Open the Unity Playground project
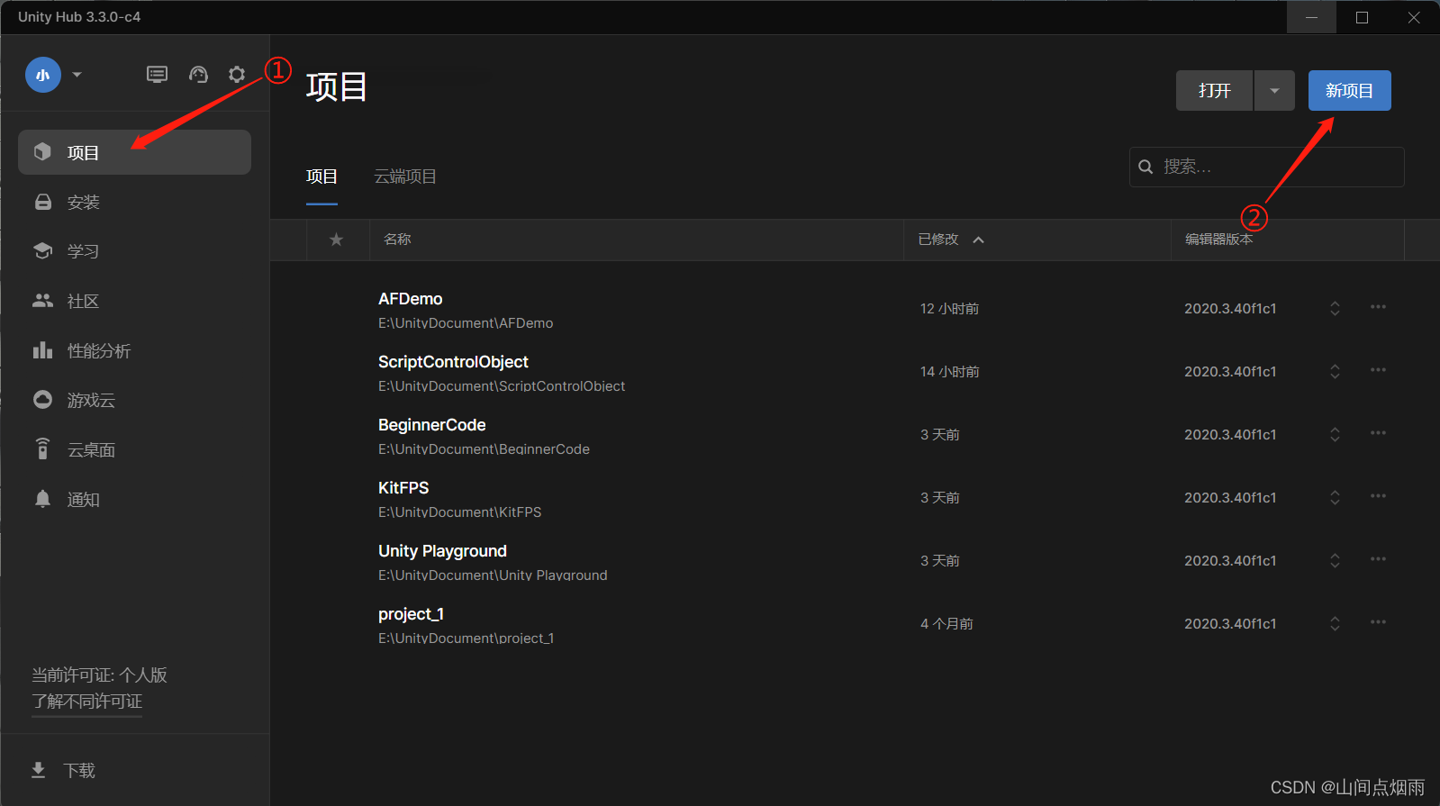 coord(442,551)
